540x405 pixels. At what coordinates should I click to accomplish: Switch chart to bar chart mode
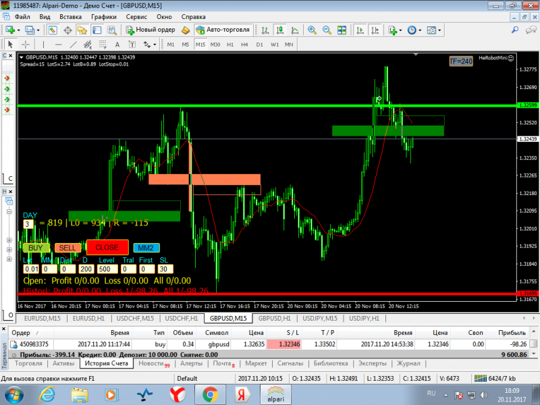click(265, 30)
